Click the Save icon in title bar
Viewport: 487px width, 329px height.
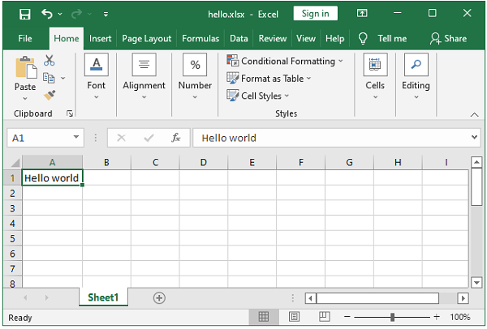(24, 14)
